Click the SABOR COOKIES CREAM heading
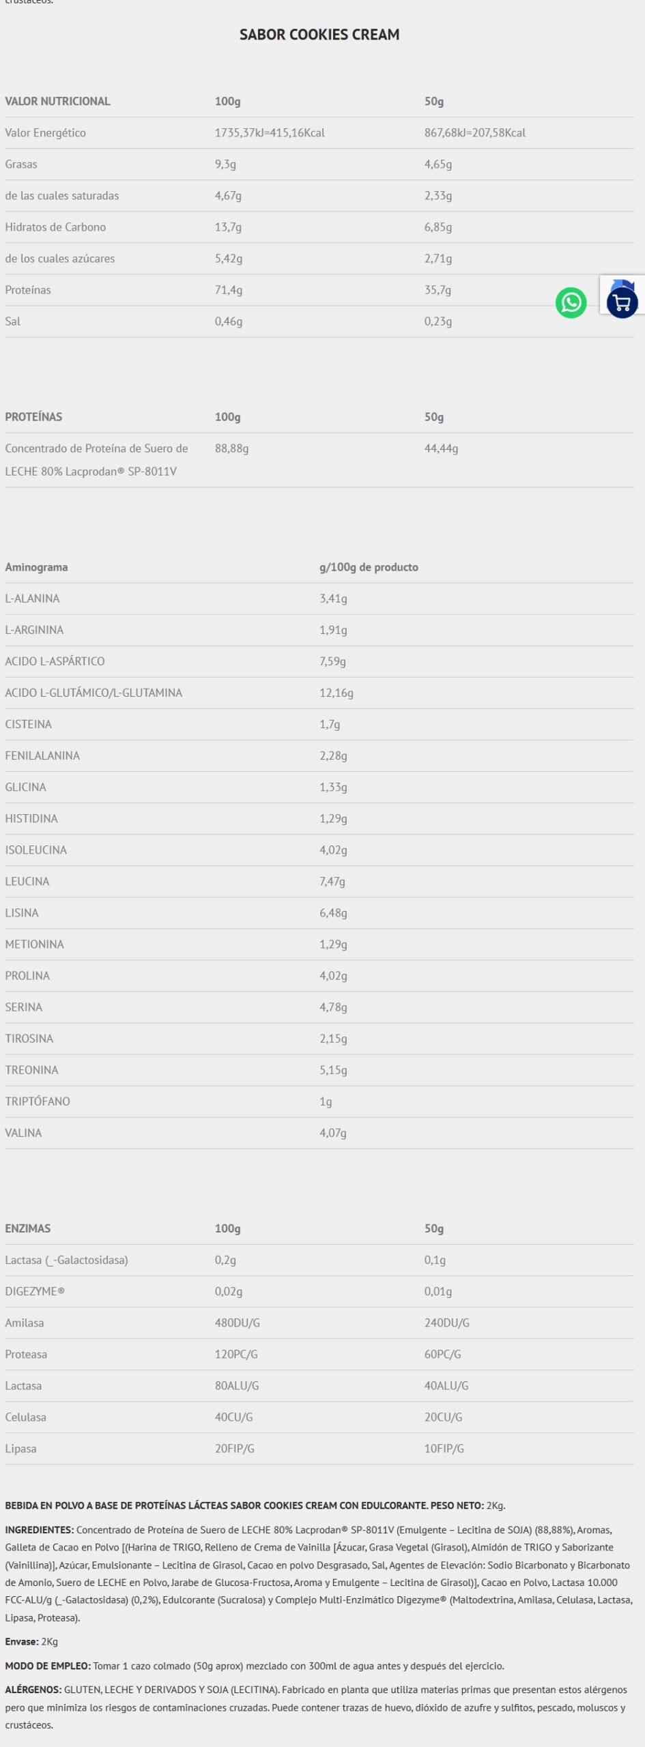The width and height of the screenshot is (645, 1747). pos(319,35)
